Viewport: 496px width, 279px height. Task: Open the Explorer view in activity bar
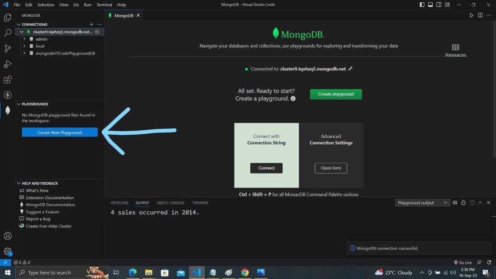tap(8, 17)
